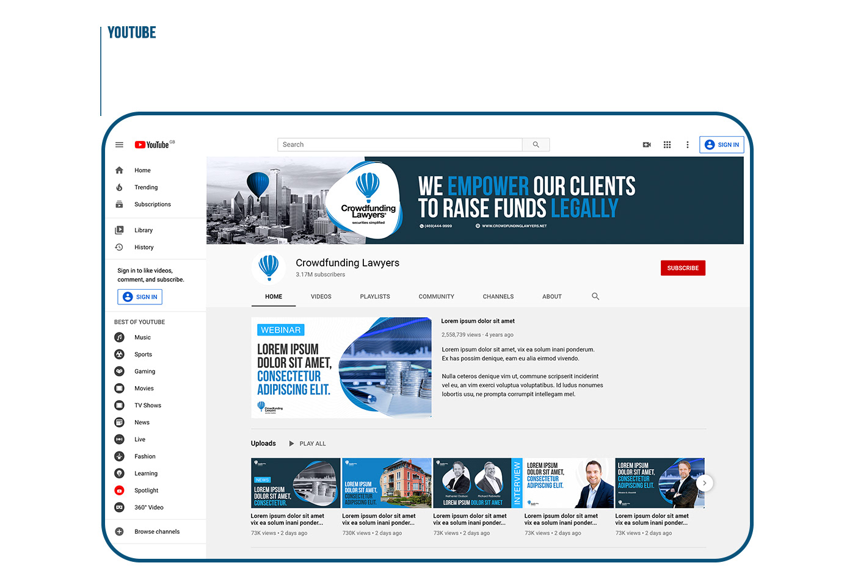Search within the channel magnifier icon
This screenshot has height=571, width=855.
pos(595,296)
